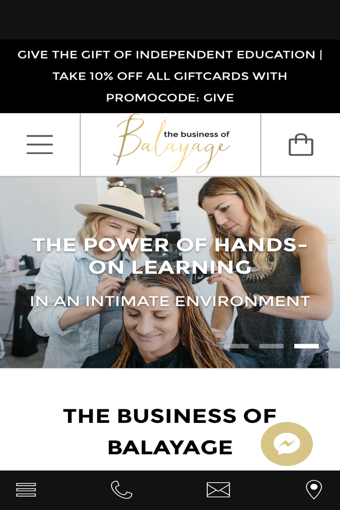Click 'the business of' text in logo
The height and width of the screenshot is (510, 340).
[197, 134]
